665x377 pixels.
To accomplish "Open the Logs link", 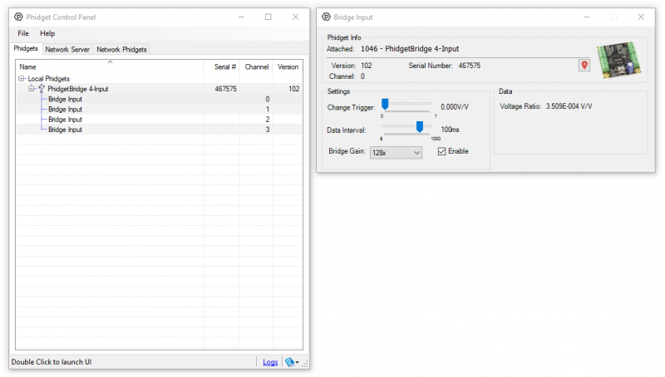I will point(270,362).
